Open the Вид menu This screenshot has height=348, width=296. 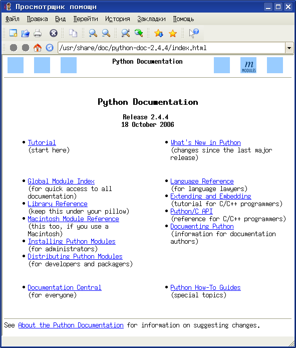[x=60, y=19]
